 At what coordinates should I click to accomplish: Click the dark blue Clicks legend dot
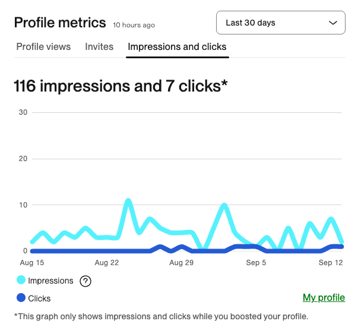pyautogui.click(x=21, y=298)
